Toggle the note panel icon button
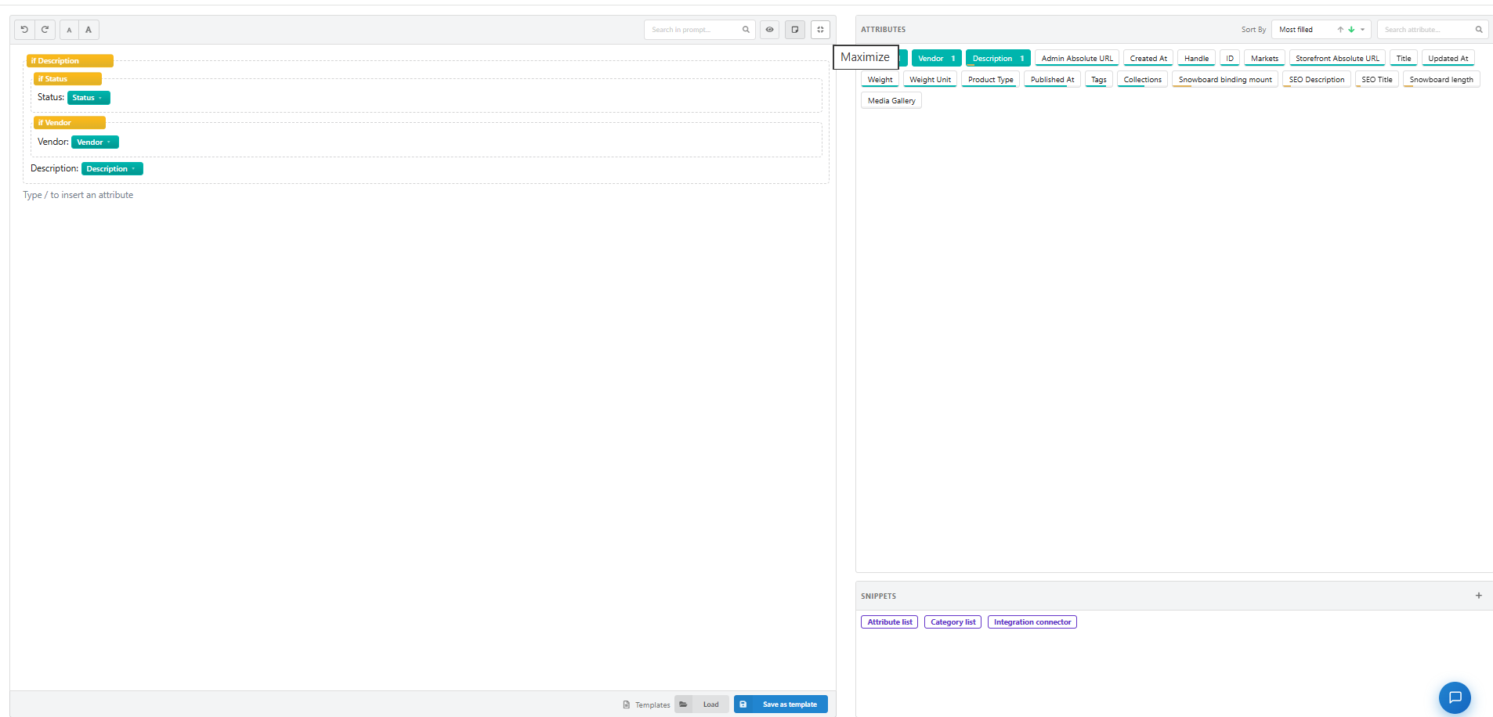Image resolution: width=1493 pixels, height=717 pixels. click(x=795, y=30)
